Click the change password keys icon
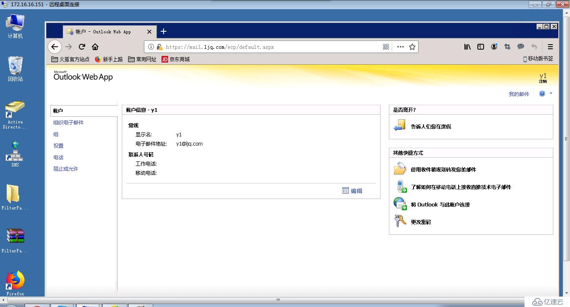The height and width of the screenshot is (307, 570). coord(400,221)
